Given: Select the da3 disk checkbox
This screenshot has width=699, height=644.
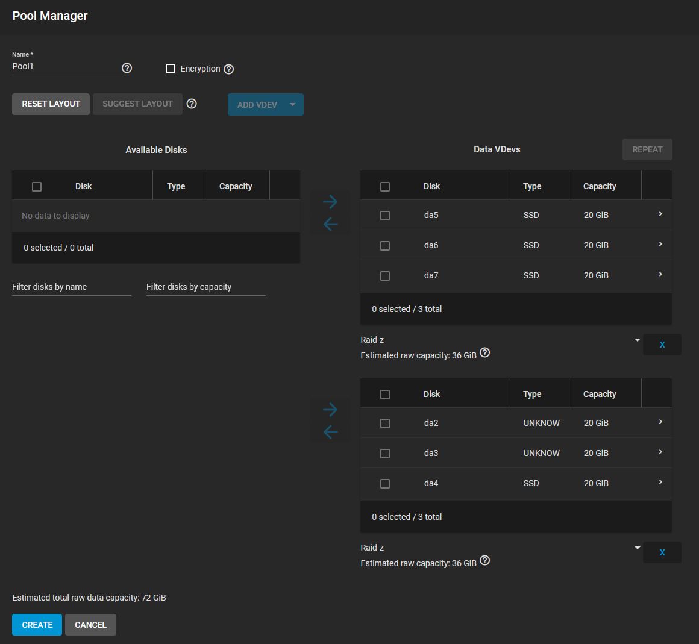Looking at the screenshot, I should tap(385, 454).
